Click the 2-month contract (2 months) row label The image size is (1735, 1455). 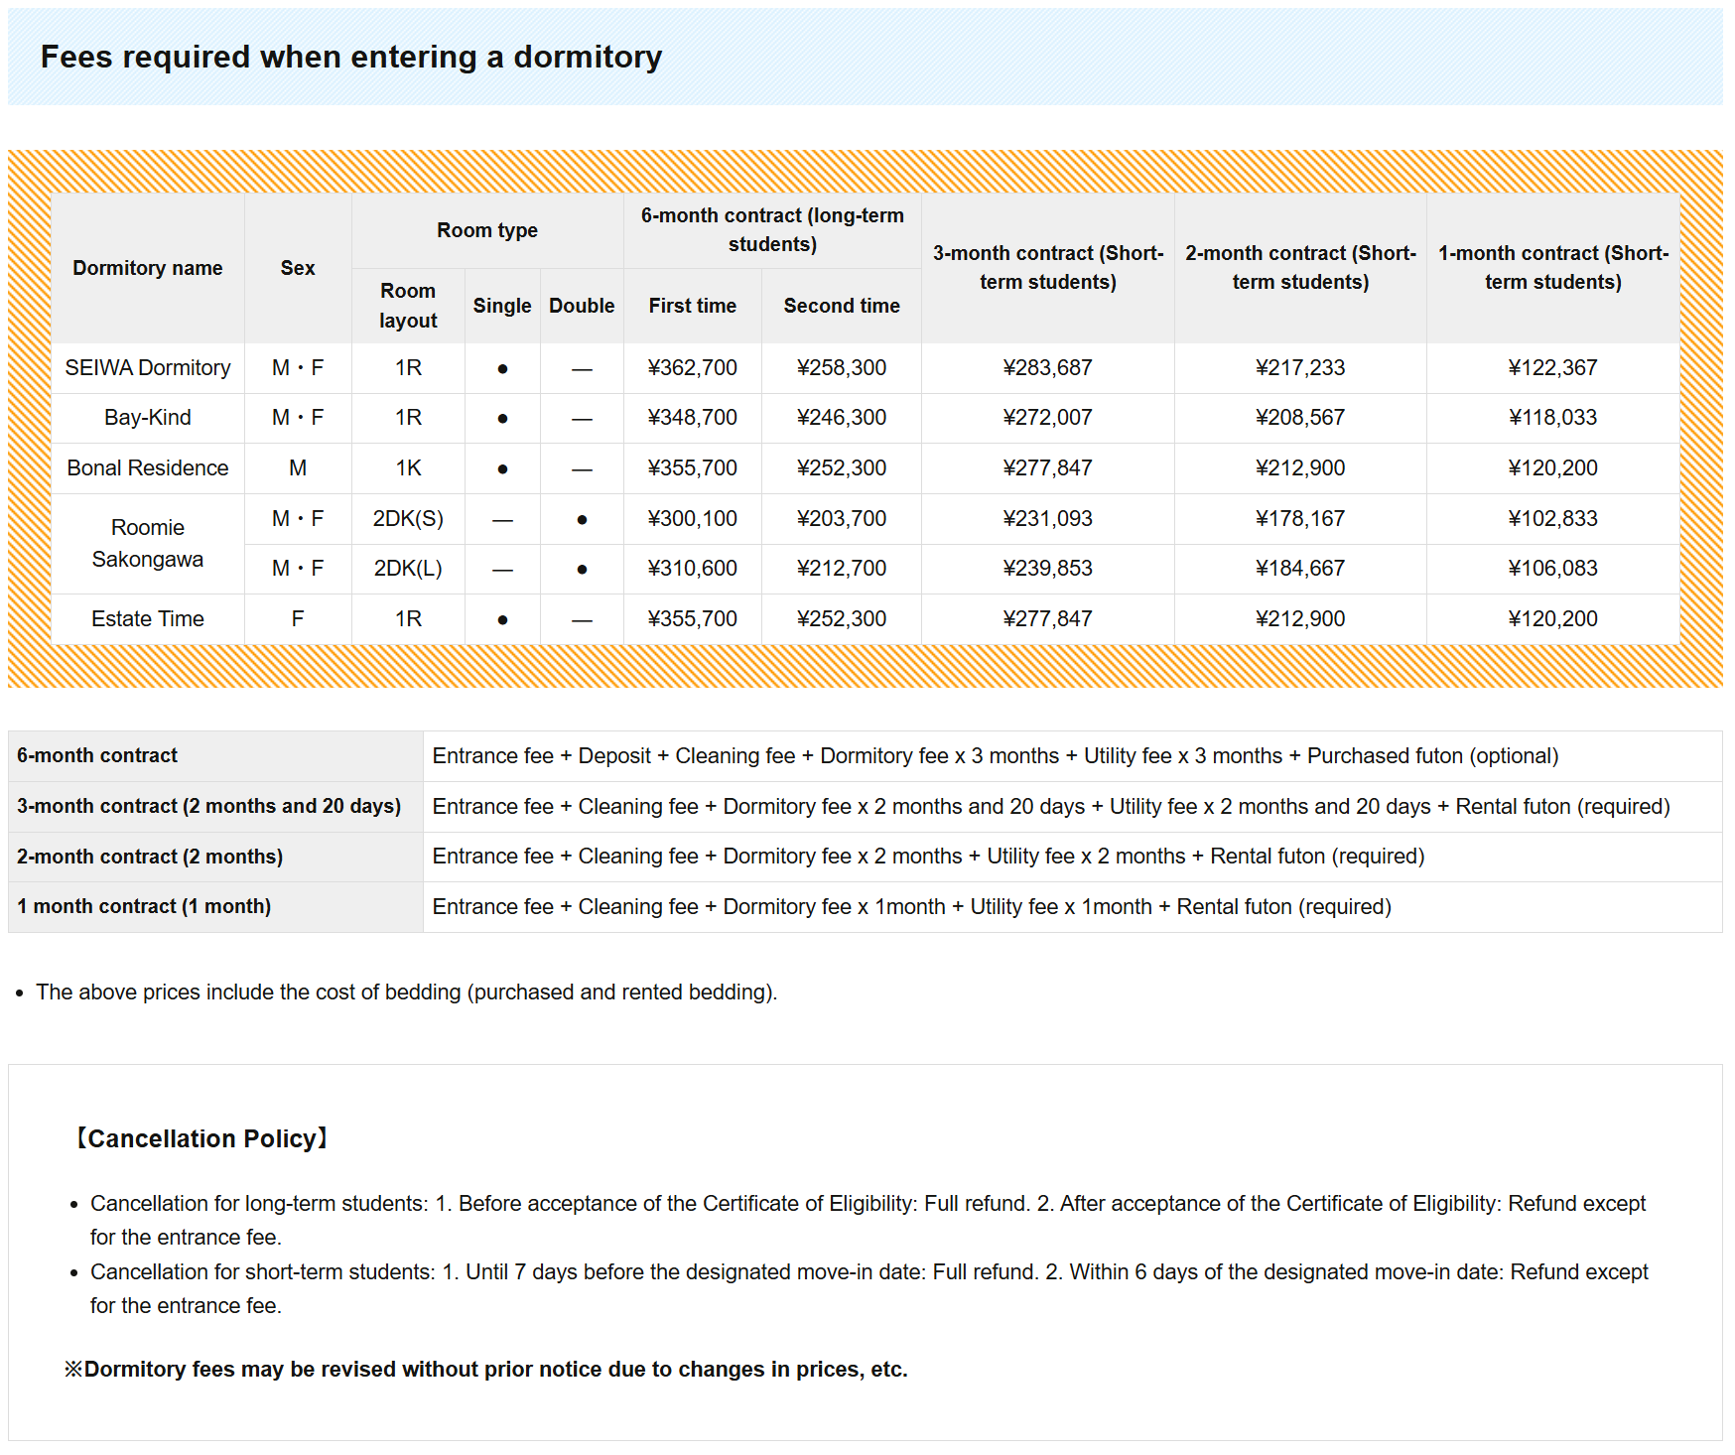[x=150, y=857]
